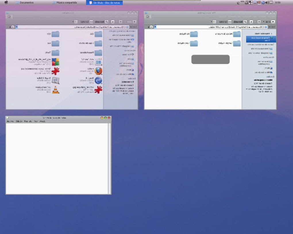This screenshot has height=234, width=293.
Task: Open GIS folder in Documentos window
Action: [96, 34]
